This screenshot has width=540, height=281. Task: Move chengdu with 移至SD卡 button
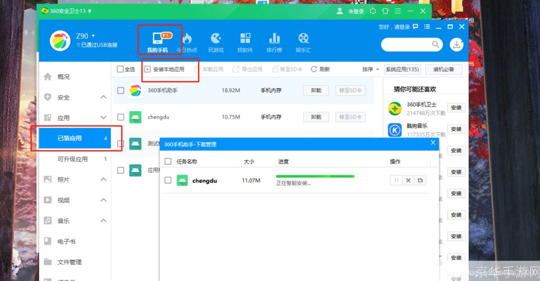[x=350, y=117]
